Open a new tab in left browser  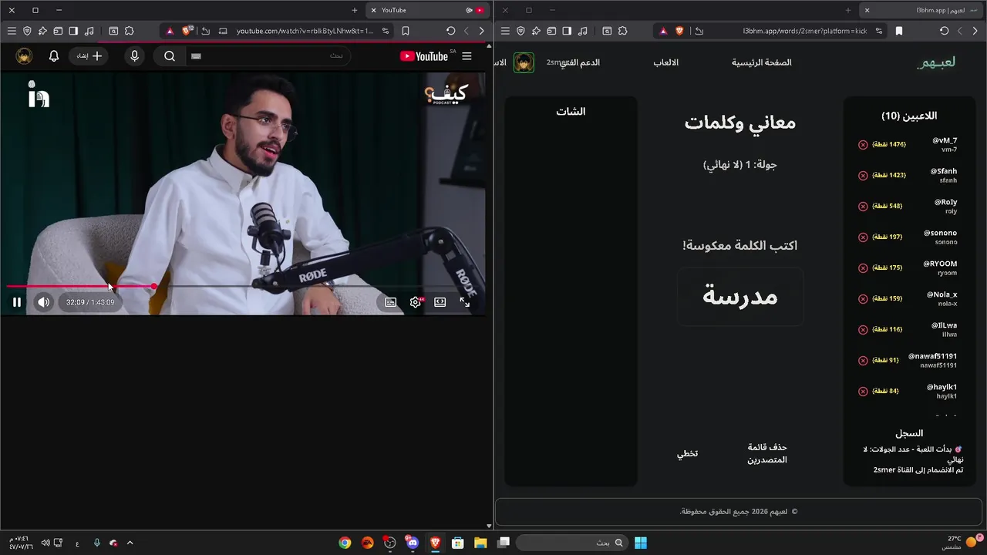pos(355,10)
